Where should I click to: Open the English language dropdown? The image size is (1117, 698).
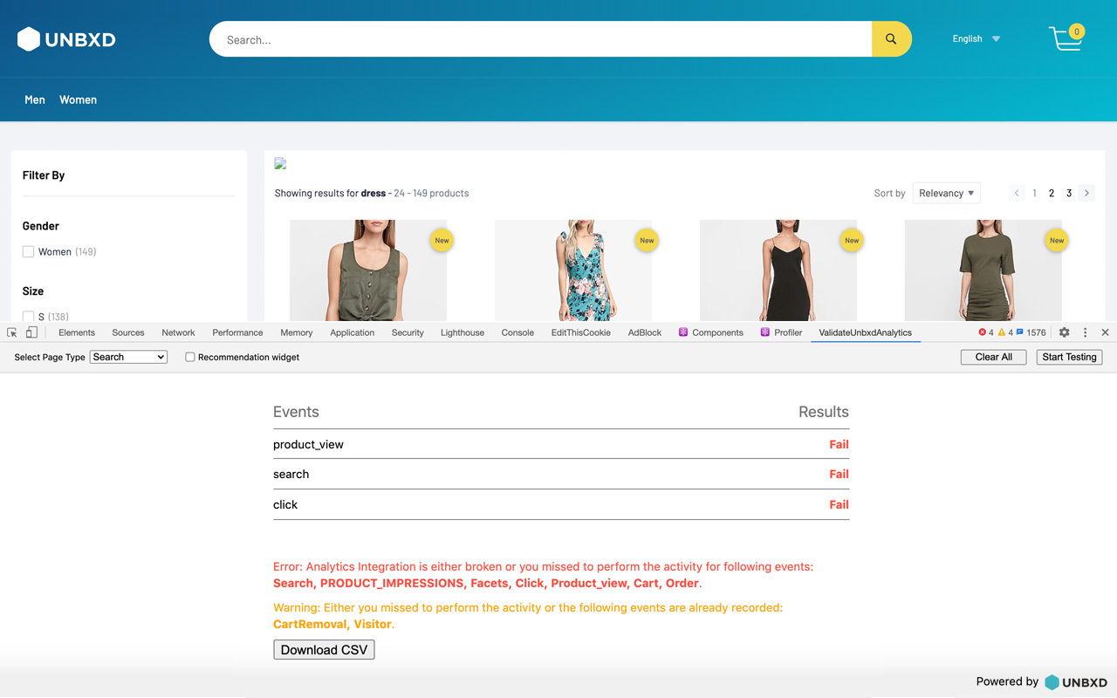coord(977,38)
